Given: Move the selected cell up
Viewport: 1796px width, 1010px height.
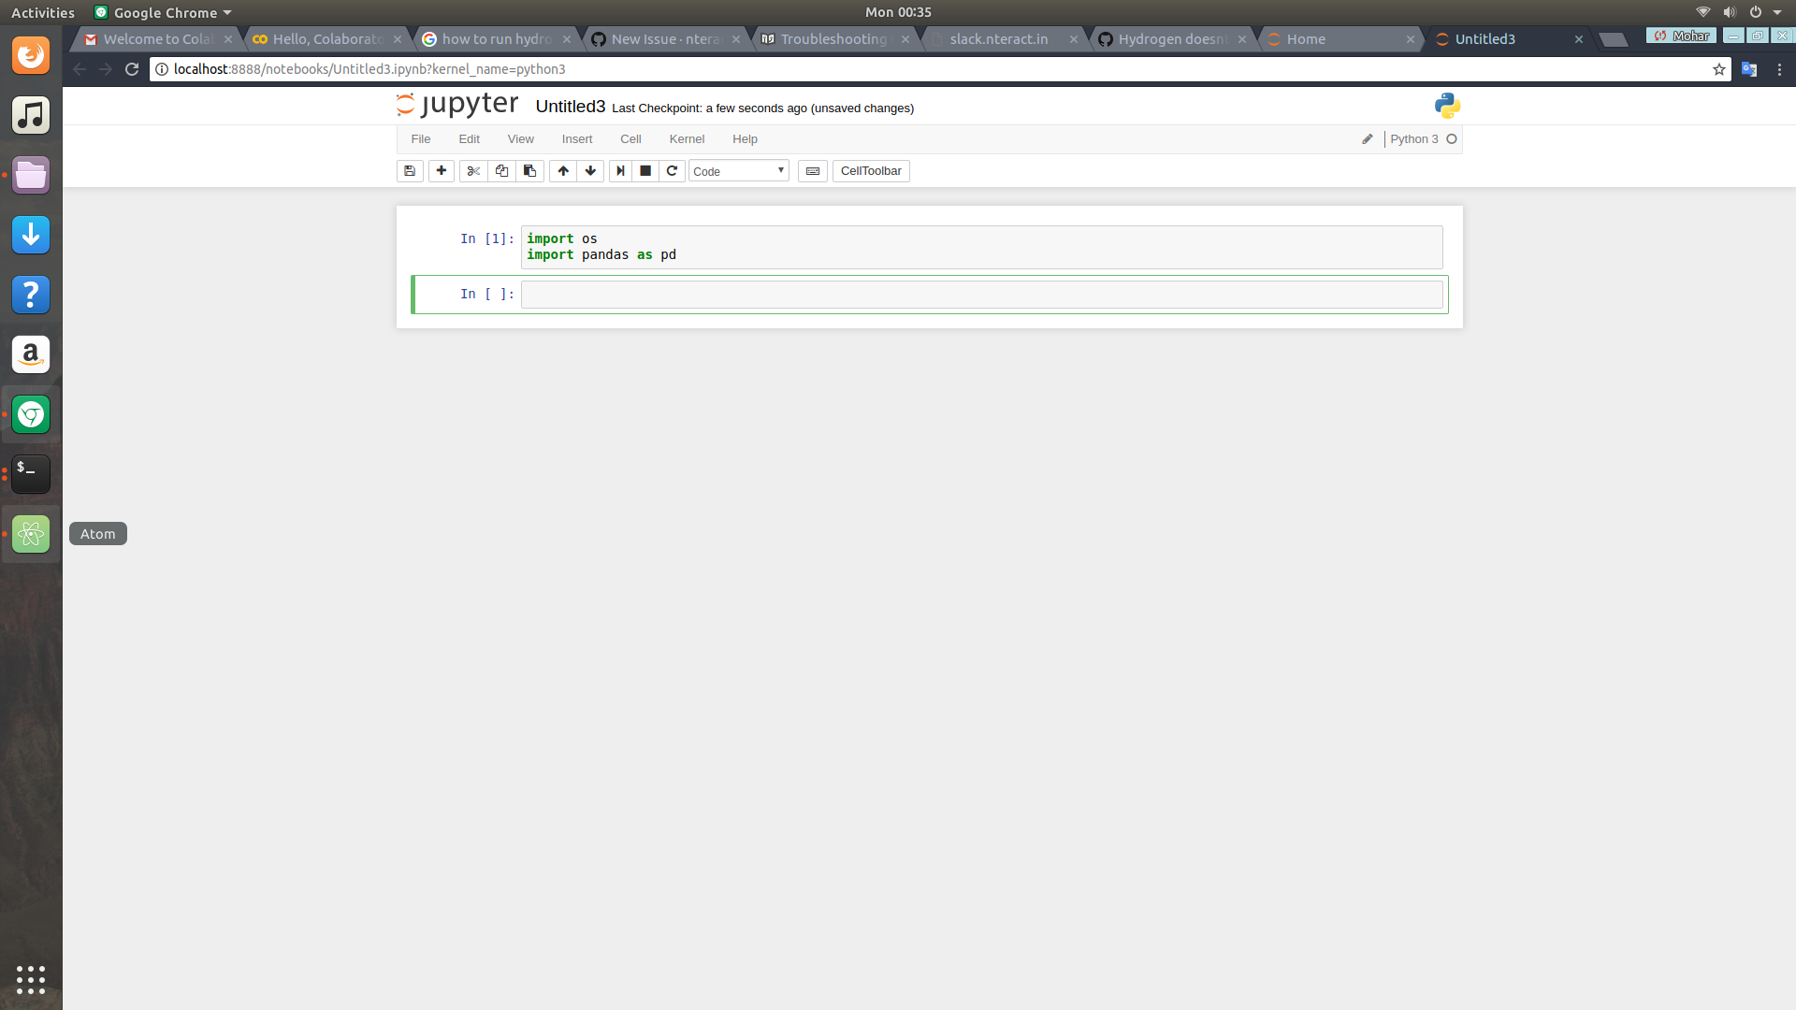Looking at the screenshot, I should click(563, 171).
